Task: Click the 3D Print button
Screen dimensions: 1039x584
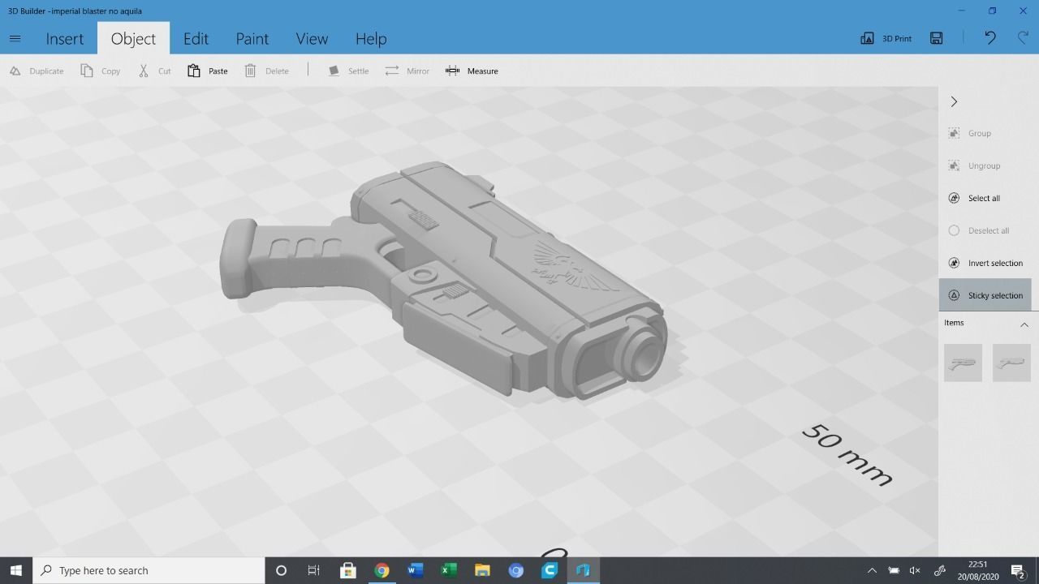Action: click(x=886, y=38)
